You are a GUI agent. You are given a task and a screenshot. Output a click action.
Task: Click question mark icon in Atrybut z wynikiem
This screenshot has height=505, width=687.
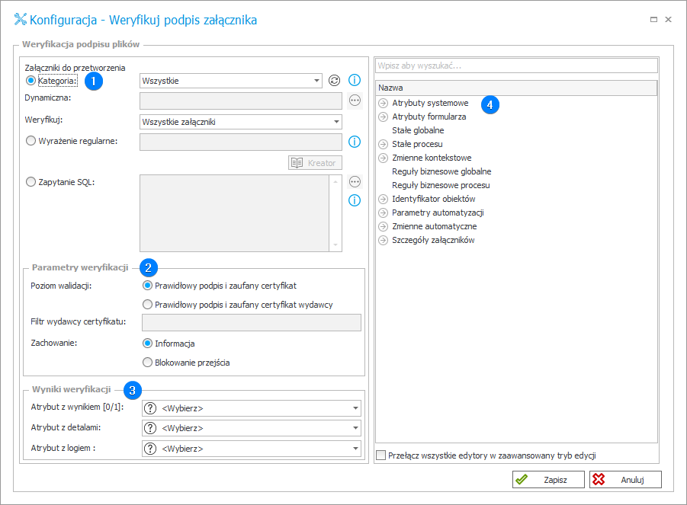(150, 408)
